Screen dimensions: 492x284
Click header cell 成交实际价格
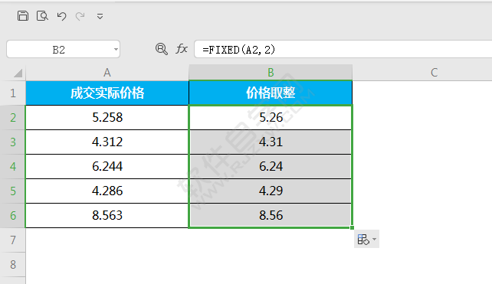click(107, 93)
